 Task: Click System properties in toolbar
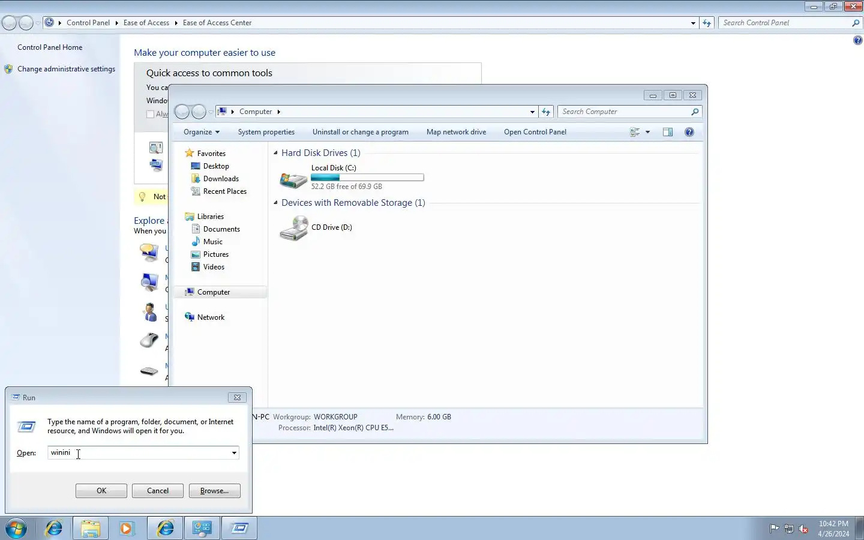(x=266, y=132)
